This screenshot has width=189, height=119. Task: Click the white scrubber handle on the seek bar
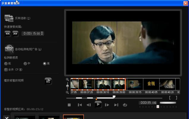(114, 97)
